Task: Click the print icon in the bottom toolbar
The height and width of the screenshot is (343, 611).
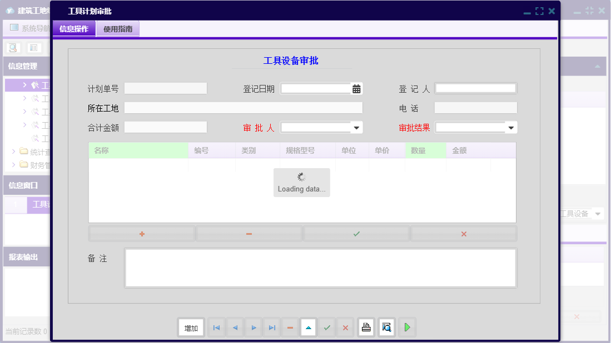Action: click(x=366, y=327)
